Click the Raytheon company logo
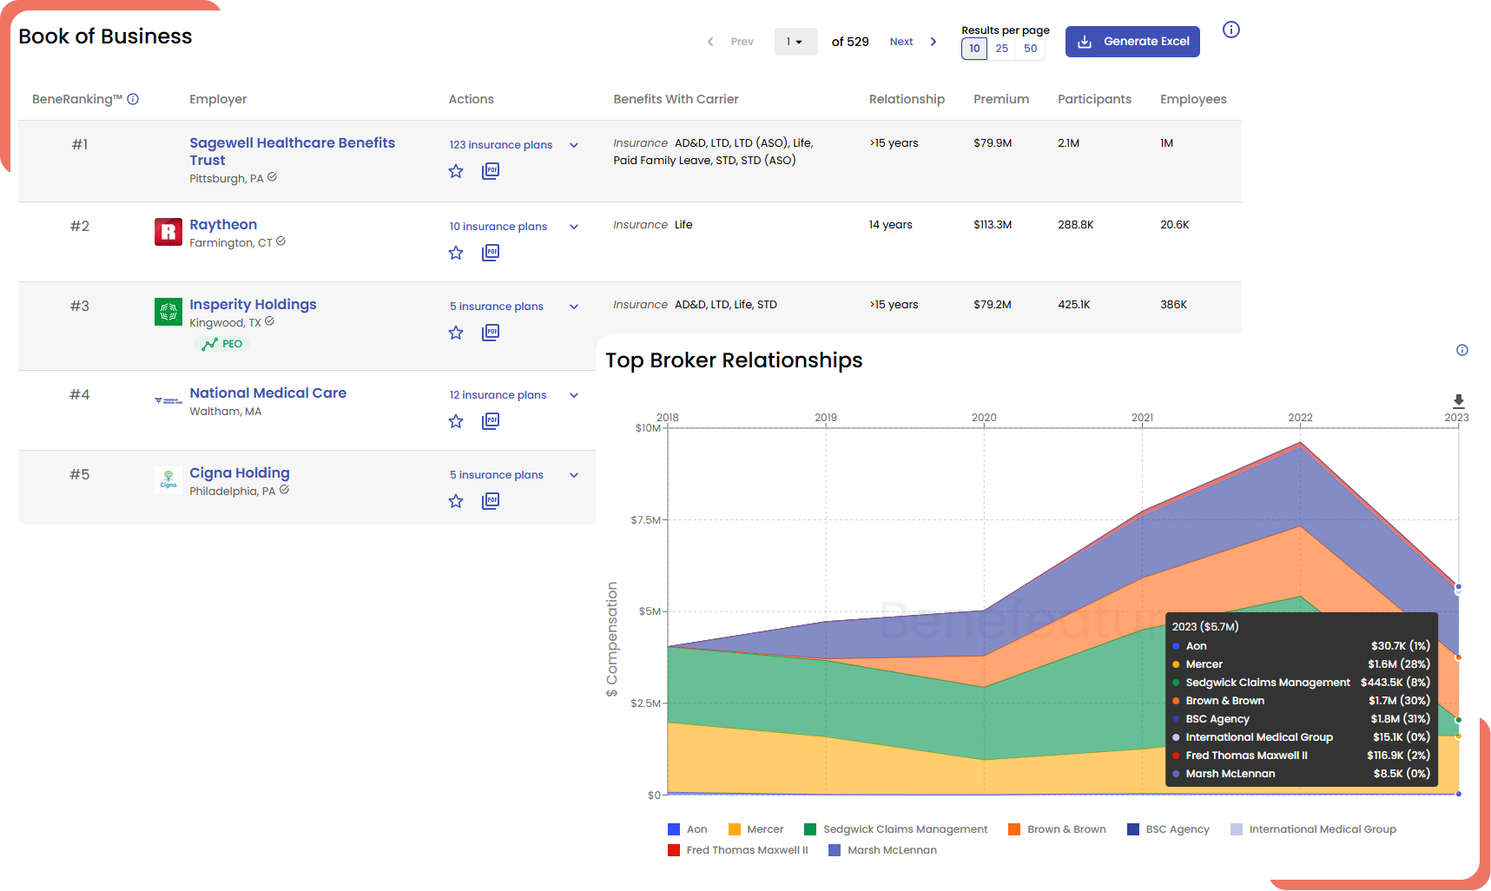The image size is (1491, 891). pyautogui.click(x=168, y=232)
